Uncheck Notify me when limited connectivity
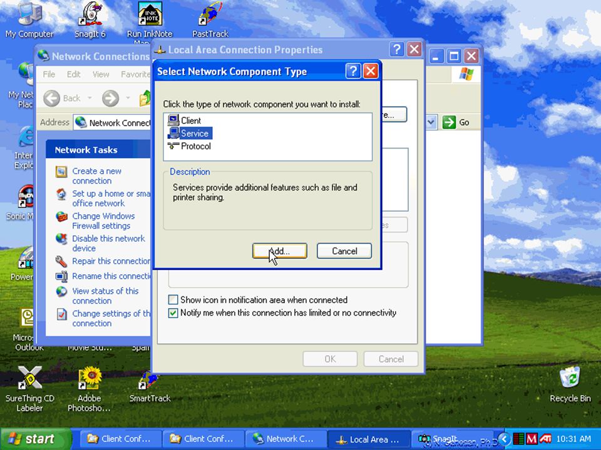Screen dimensions: 601x450 click(173, 312)
